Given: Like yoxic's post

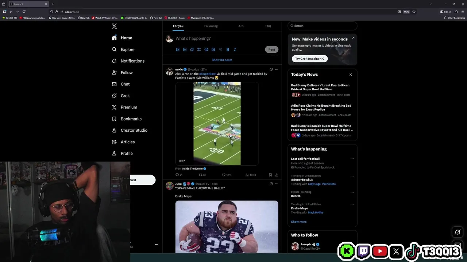Looking at the screenshot, I should [227, 175].
